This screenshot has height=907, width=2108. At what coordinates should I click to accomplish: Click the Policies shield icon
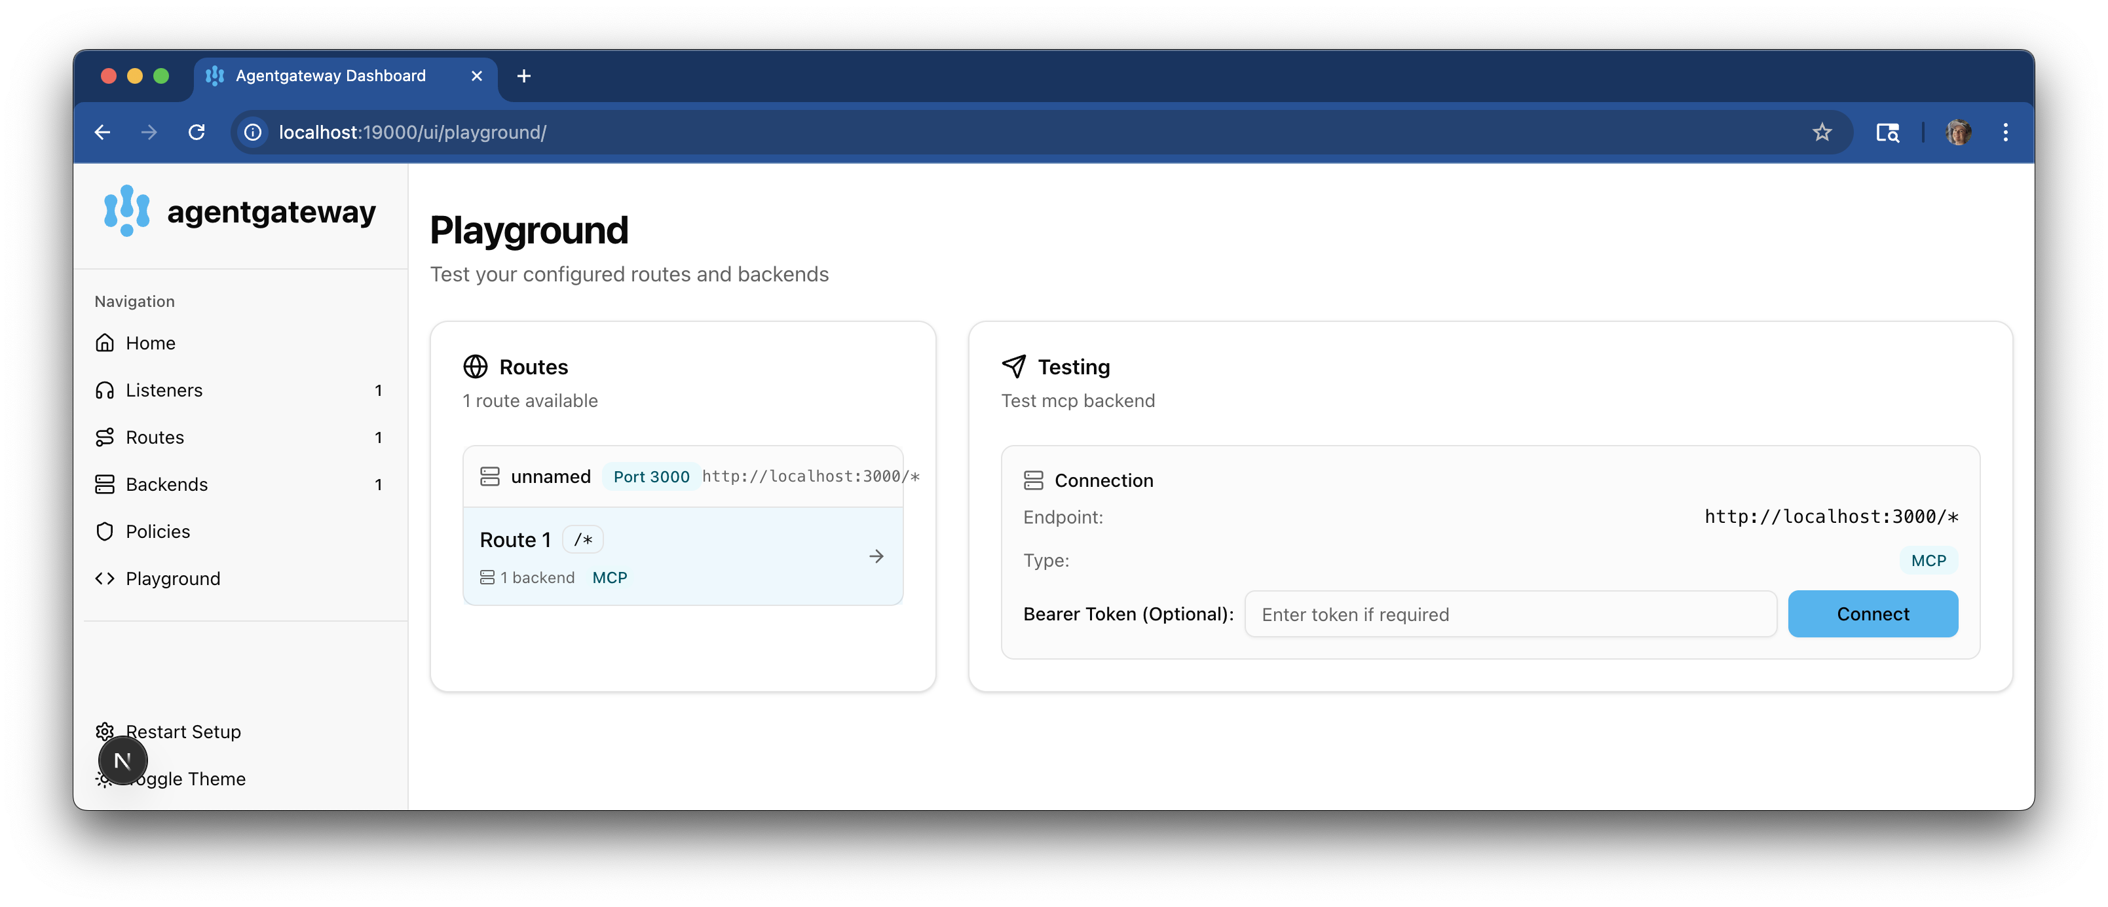(105, 531)
